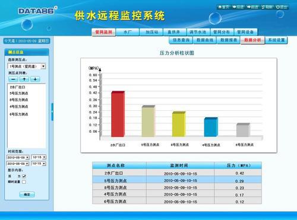Open the 数据报表 tab
The image size is (297, 220).
(x=229, y=40)
